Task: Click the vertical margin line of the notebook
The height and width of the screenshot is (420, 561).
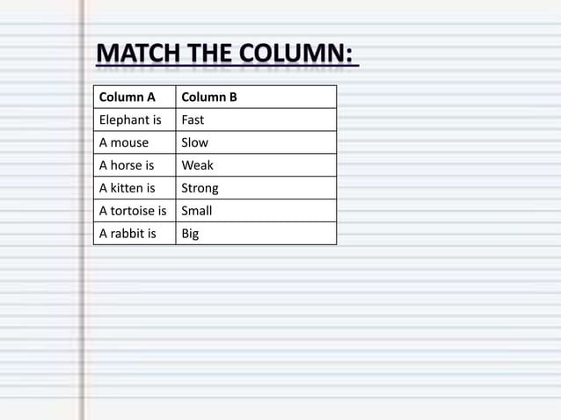Action: coord(83,210)
